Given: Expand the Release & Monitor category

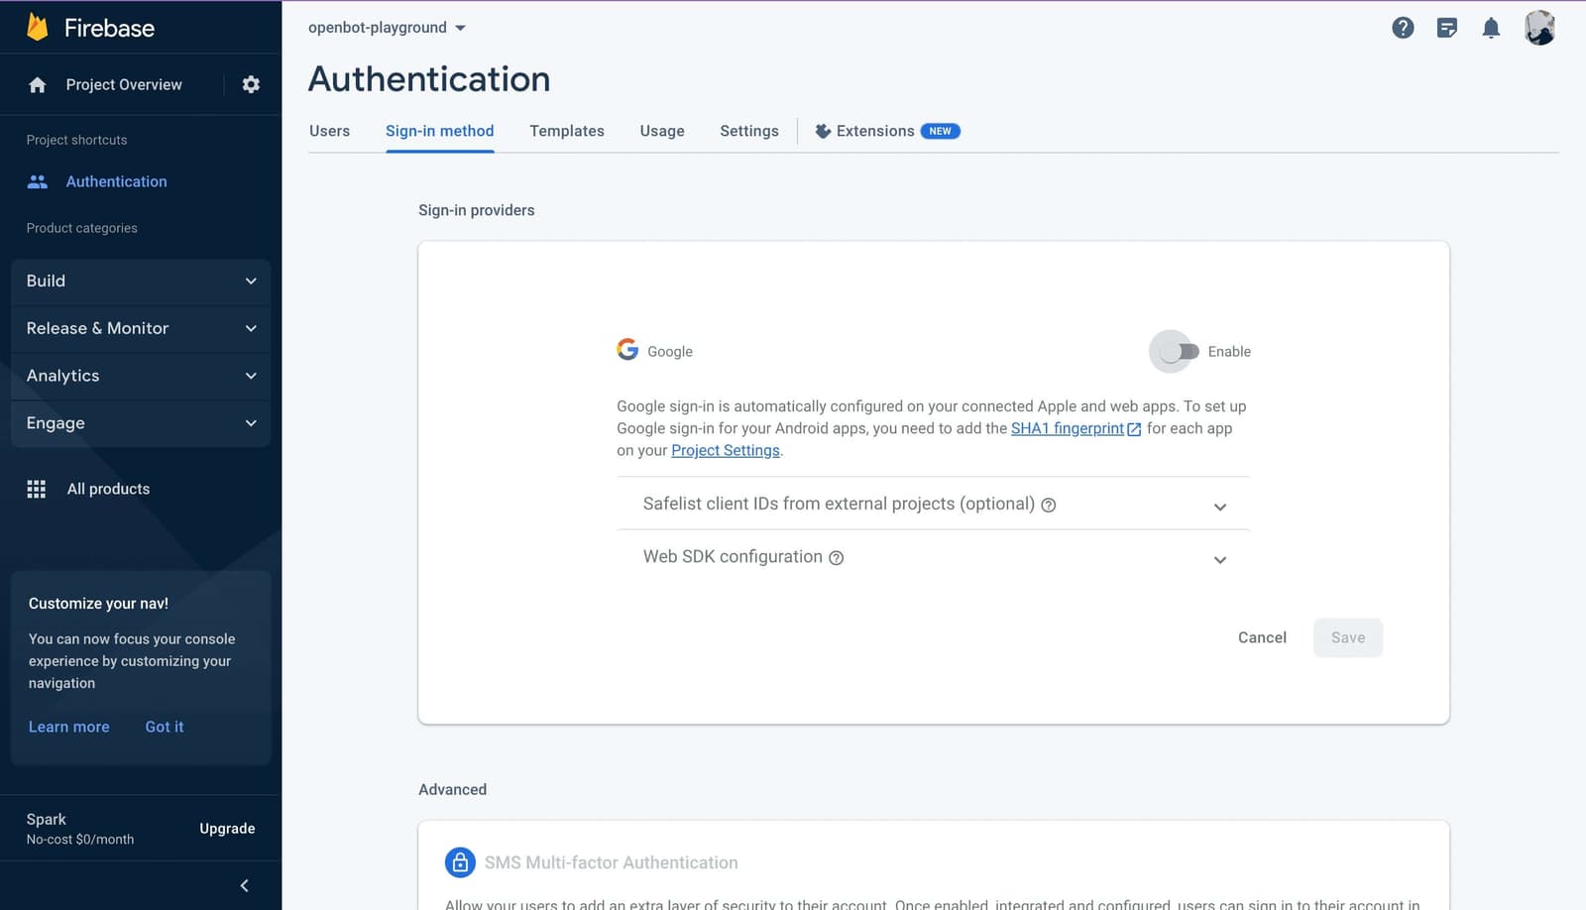Looking at the screenshot, I should (141, 328).
